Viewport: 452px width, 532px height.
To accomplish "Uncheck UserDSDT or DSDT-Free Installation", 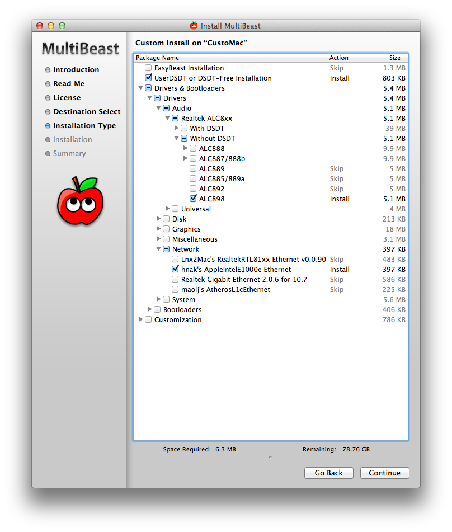I will pyautogui.click(x=148, y=78).
